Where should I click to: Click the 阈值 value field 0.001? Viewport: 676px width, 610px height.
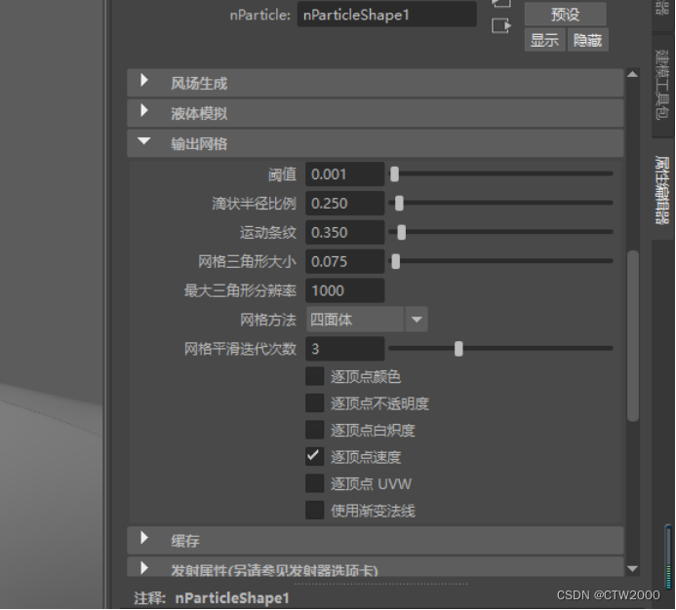(345, 174)
